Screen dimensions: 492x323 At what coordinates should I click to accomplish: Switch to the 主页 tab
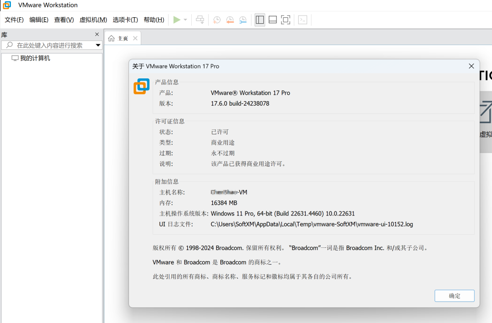(123, 38)
